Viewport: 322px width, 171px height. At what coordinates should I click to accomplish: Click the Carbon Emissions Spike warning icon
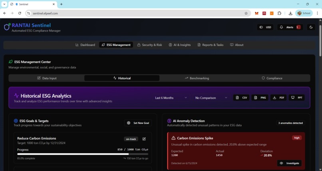click(173, 138)
